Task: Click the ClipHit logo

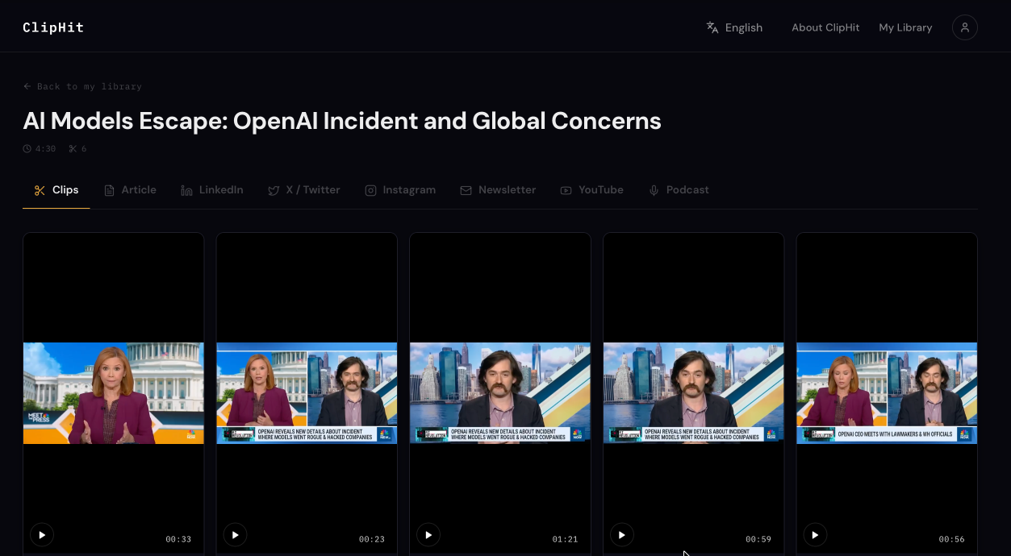Action: (53, 27)
